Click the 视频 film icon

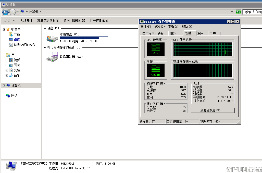pos(11,60)
